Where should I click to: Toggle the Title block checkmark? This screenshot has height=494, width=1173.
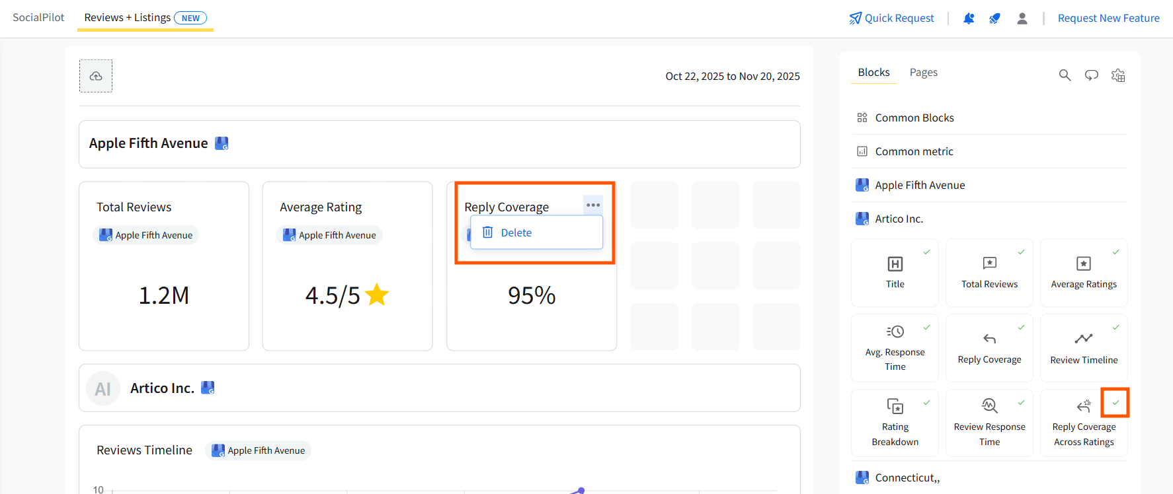(x=926, y=252)
